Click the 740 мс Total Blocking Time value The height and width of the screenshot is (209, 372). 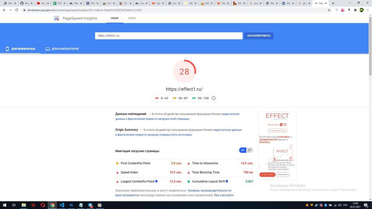[248, 172]
